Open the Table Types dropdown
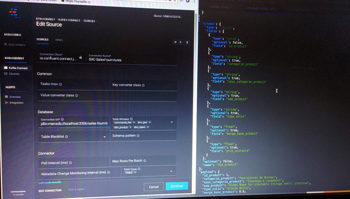The height and width of the screenshot is (199, 350). click(171, 171)
